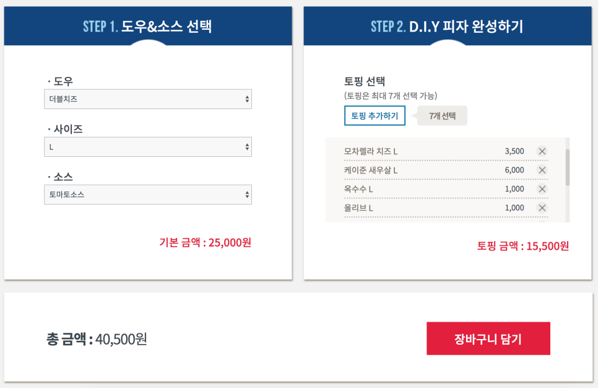Remove 모차렐라 치즈 L topping with X icon

pos(542,151)
